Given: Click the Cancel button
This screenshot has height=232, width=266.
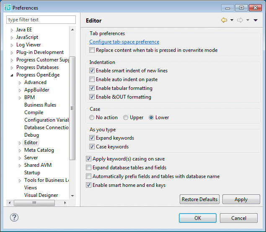Looking at the screenshot, I should click(x=239, y=218).
